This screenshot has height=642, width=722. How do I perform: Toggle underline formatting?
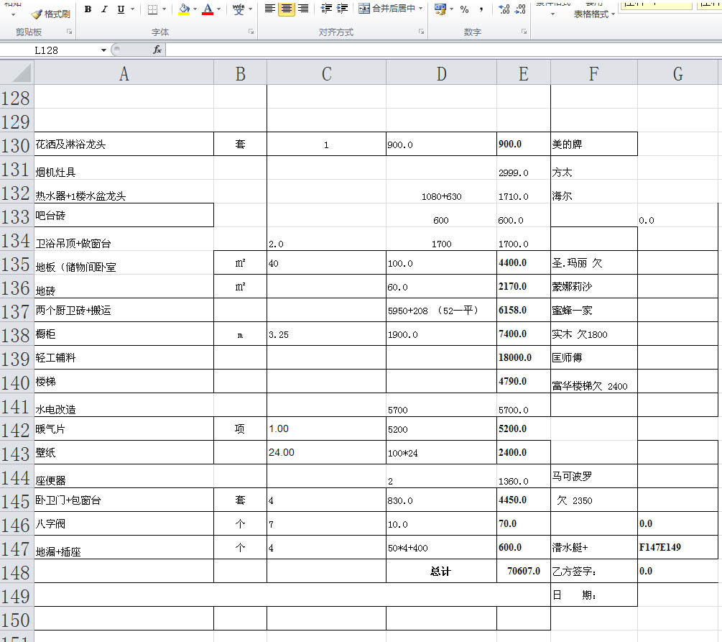(121, 9)
